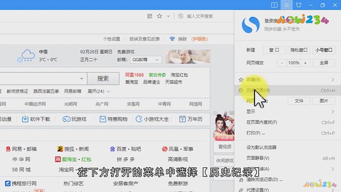This screenshot has height=192, width=341.
Task: Click the 阿里1688 link
Action: (x=134, y=75)
